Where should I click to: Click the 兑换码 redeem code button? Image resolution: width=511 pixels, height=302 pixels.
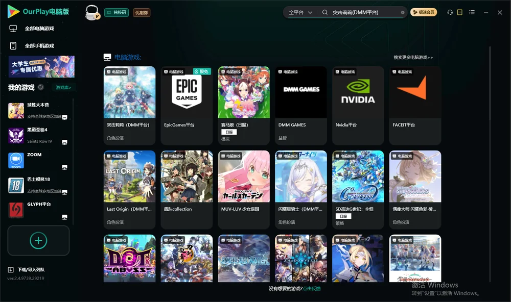117,13
